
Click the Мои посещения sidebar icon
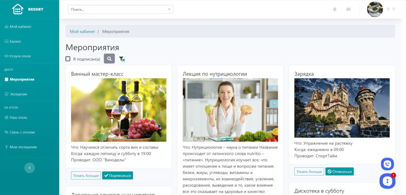click(7, 147)
